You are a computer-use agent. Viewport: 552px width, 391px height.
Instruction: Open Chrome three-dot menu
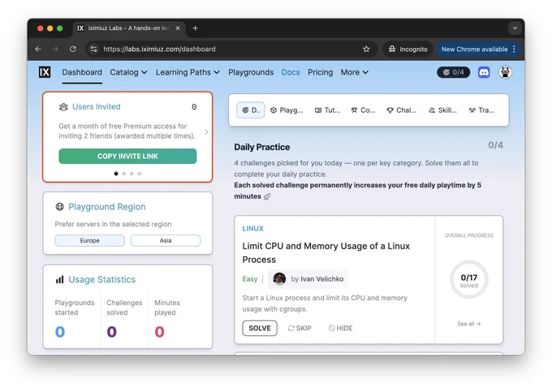[515, 49]
